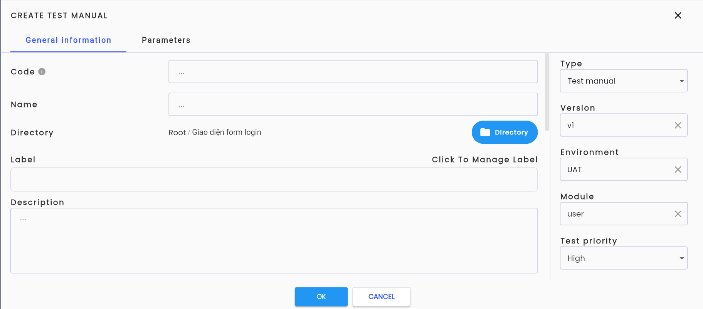Expand the Test priority dropdown arrow
The width and height of the screenshot is (703, 309).
pyautogui.click(x=681, y=258)
